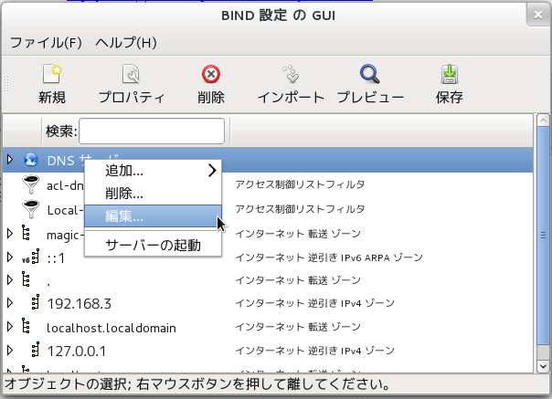Click reverse zone icon of 192.168.3

36,302
